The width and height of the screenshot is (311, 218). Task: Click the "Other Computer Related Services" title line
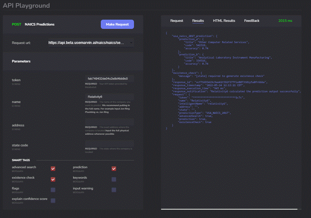[x=217, y=42]
